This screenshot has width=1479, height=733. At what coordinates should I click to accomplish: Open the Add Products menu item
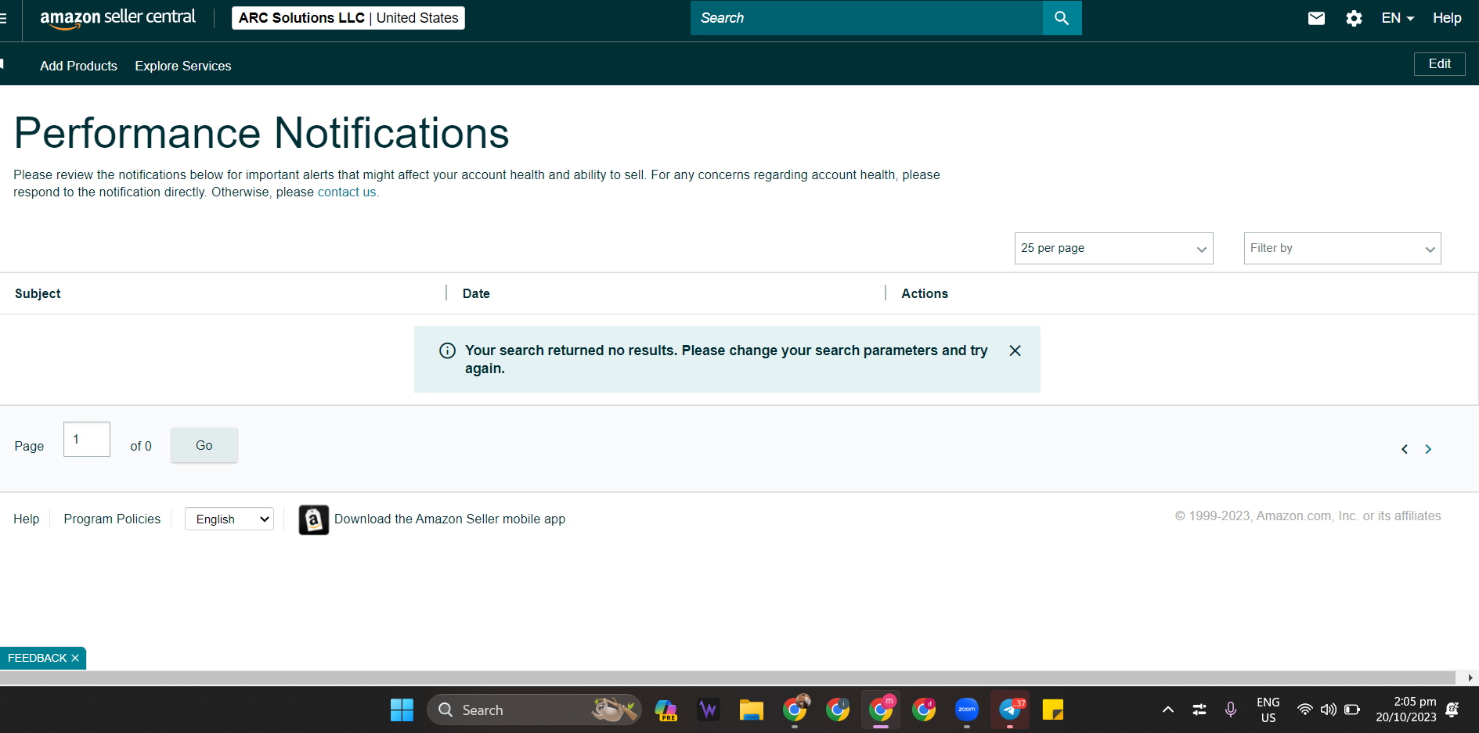(78, 66)
